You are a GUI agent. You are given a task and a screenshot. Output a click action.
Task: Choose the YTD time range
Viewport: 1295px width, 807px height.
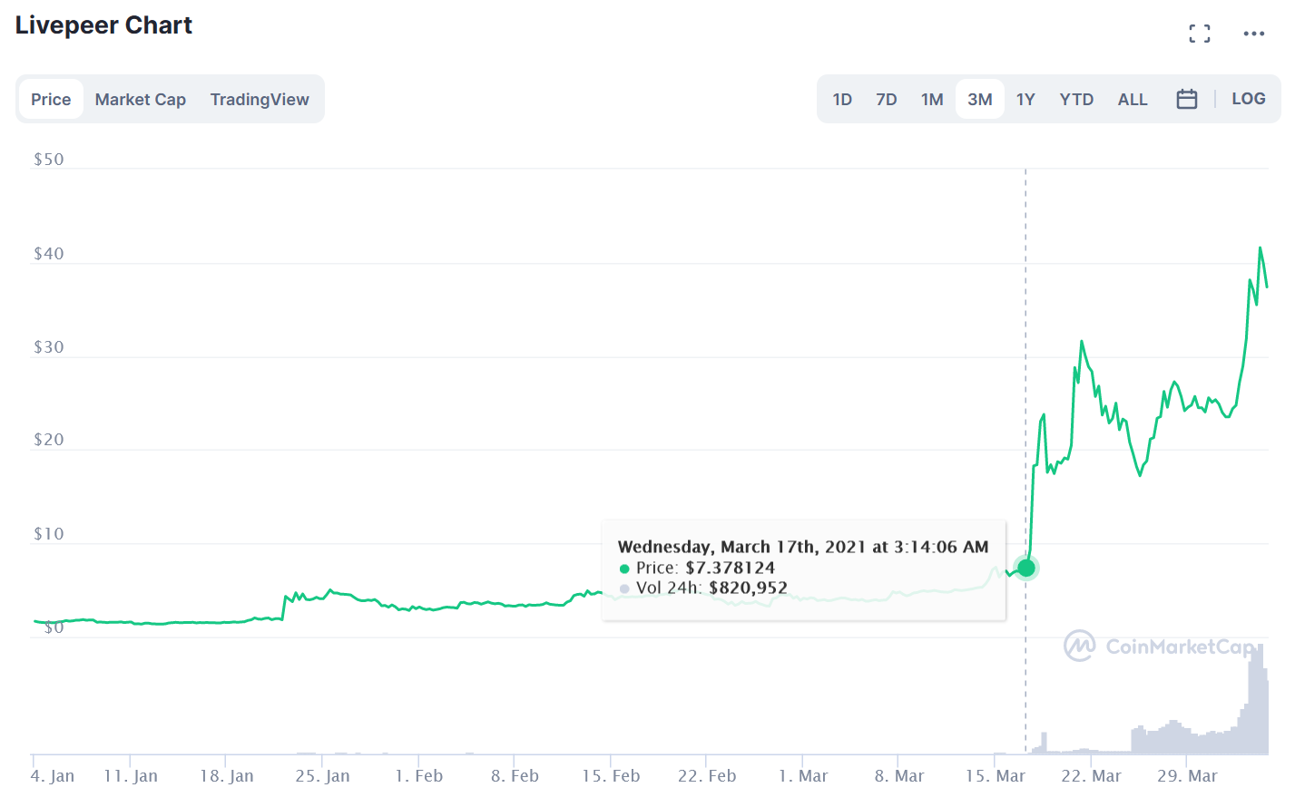[1076, 99]
